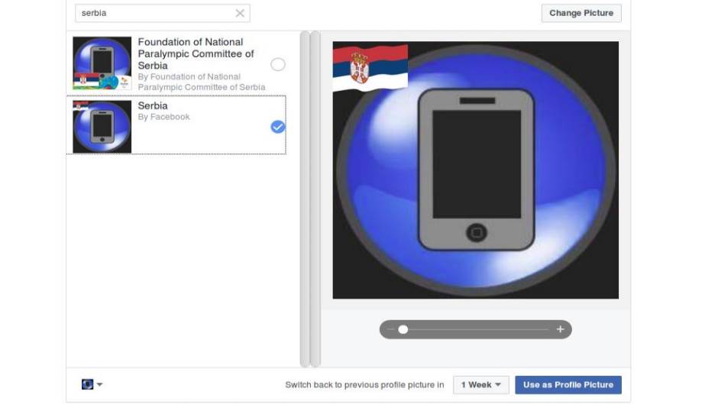The image size is (718, 404).
Task: Click the zoom slider handle
Action: pyautogui.click(x=403, y=329)
